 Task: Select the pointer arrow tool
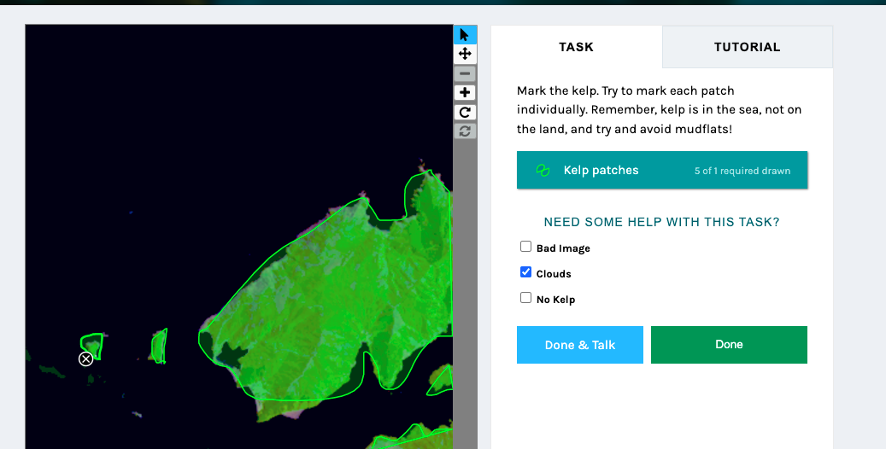pyautogui.click(x=465, y=35)
